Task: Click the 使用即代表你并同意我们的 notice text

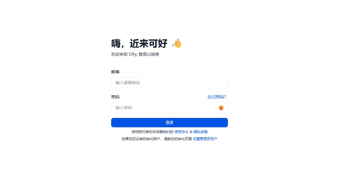Action: point(152,132)
